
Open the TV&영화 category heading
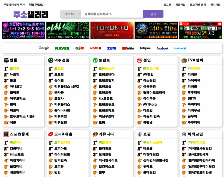(195, 60)
